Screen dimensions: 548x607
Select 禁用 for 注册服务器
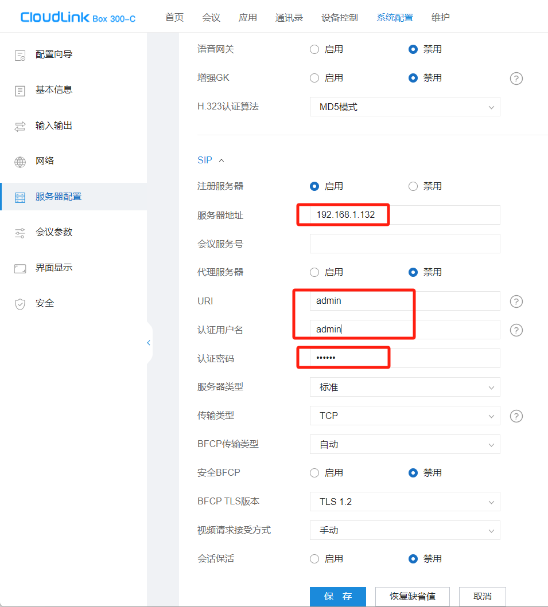pyautogui.click(x=413, y=187)
